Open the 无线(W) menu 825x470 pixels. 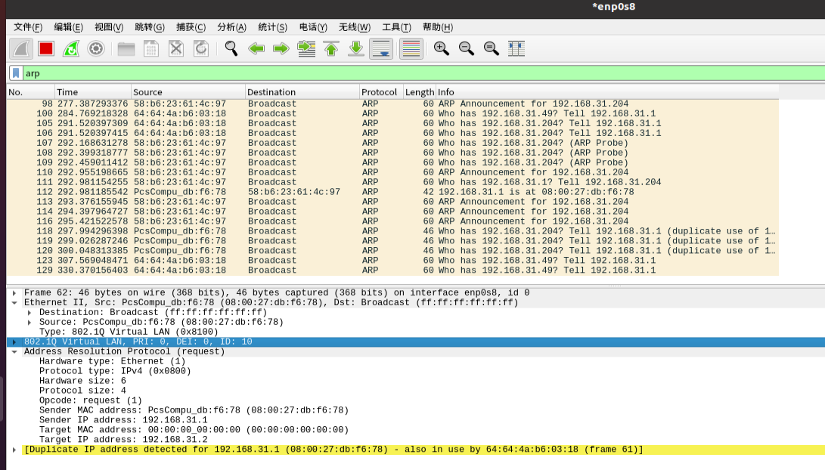(355, 27)
